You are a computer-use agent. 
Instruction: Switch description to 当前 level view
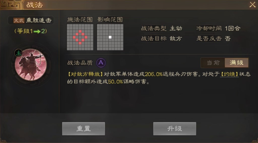(213, 63)
